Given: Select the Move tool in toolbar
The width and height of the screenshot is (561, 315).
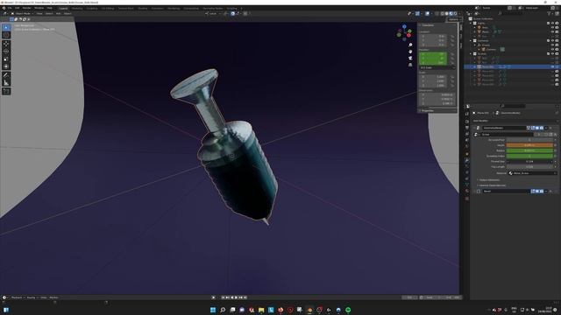Looking at the screenshot, I should pos(6,44).
